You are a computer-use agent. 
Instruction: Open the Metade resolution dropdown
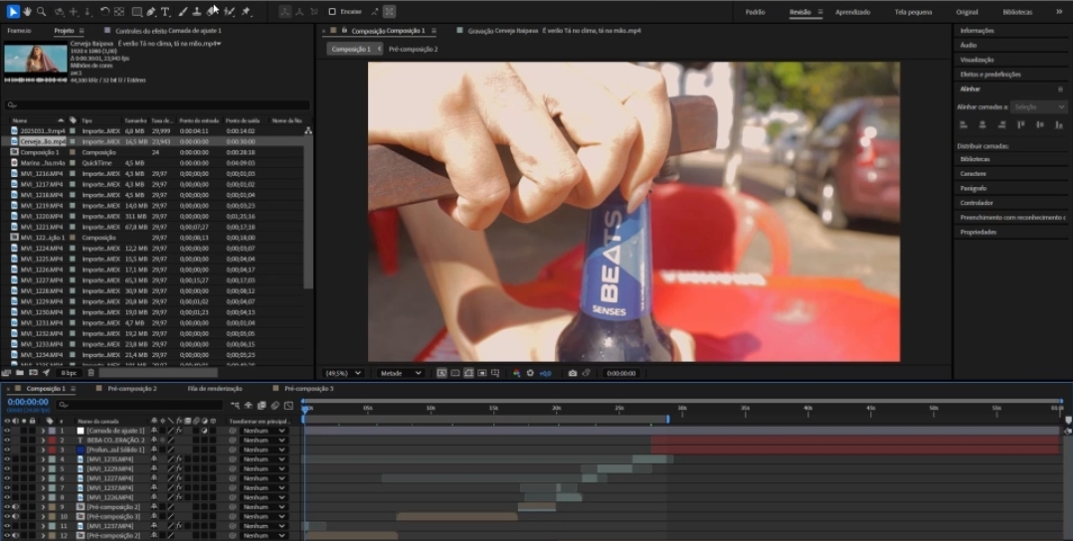400,373
